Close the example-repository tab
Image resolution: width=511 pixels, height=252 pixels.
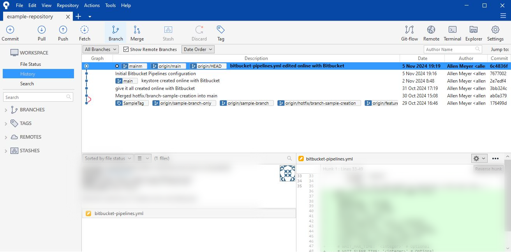(68, 17)
